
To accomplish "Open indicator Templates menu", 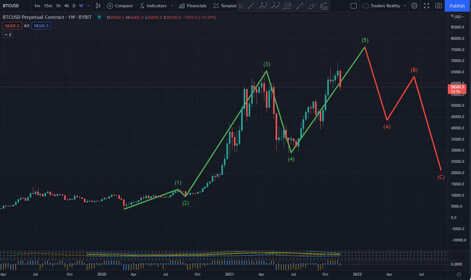I will click(x=225, y=6).
